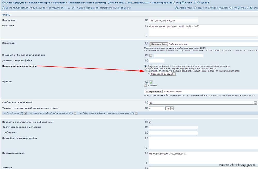The image size is (258, 169).
Task: Click the Блоги icon in top menu
Action: (x=220, y=8)
